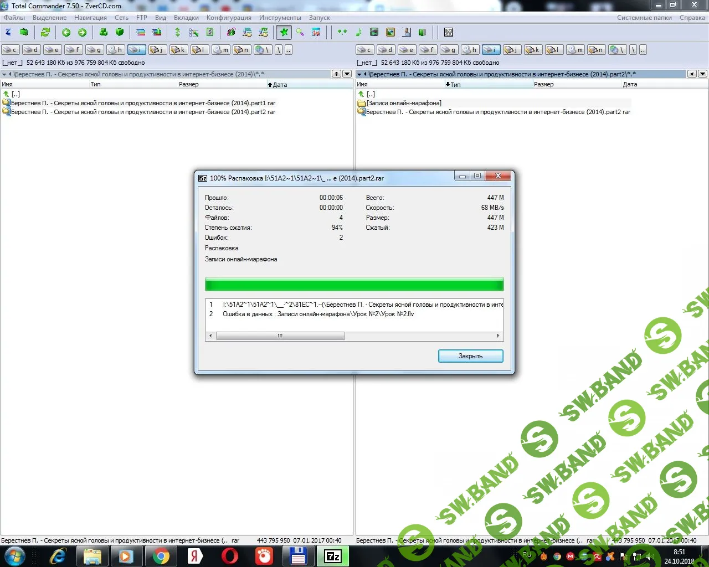Switch left panel to drive d

[x=32, y=50]
